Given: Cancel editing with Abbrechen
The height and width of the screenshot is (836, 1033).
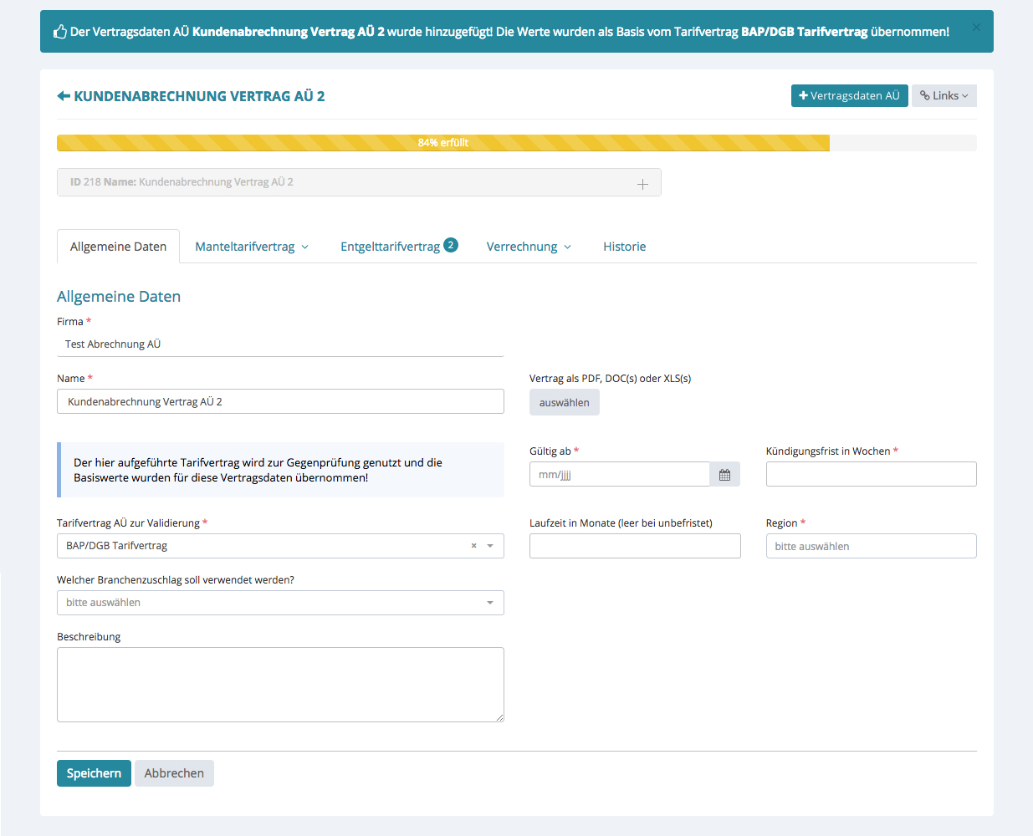Looking at the screenshot, I should click(x=174, y=773).
